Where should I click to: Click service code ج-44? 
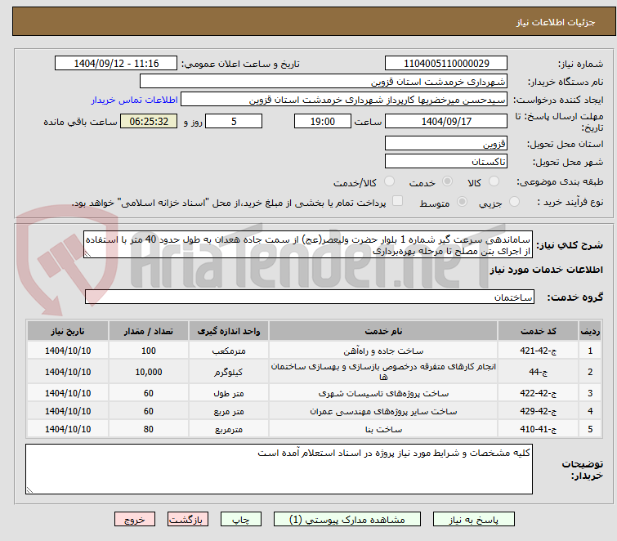click(x=538, y=372)
